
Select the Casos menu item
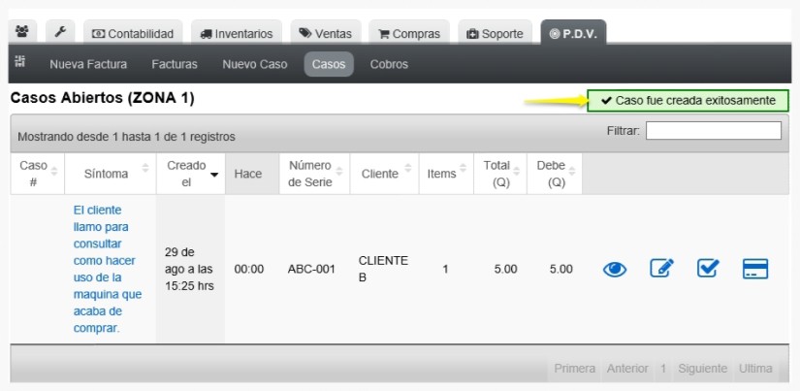point(329,64)
